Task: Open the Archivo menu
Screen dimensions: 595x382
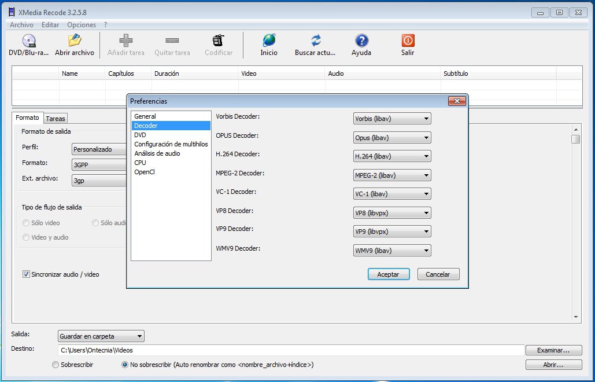Action: coord(21,25)
